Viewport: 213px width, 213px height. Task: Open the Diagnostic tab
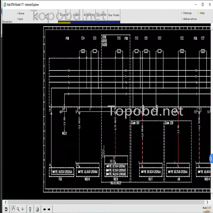tap(89, 15)
